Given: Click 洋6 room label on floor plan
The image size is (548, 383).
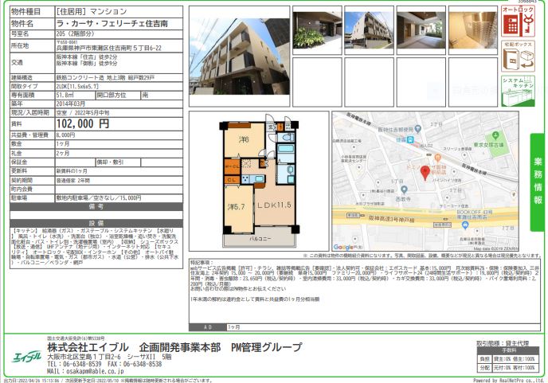Looking at the screenshot, I should pyautogui.click(x=244, y=139).
